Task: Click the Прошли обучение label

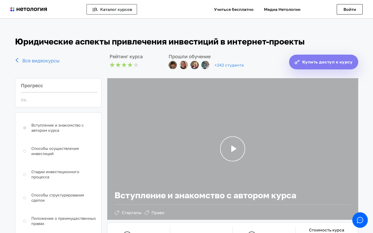Action: point(190,57)
